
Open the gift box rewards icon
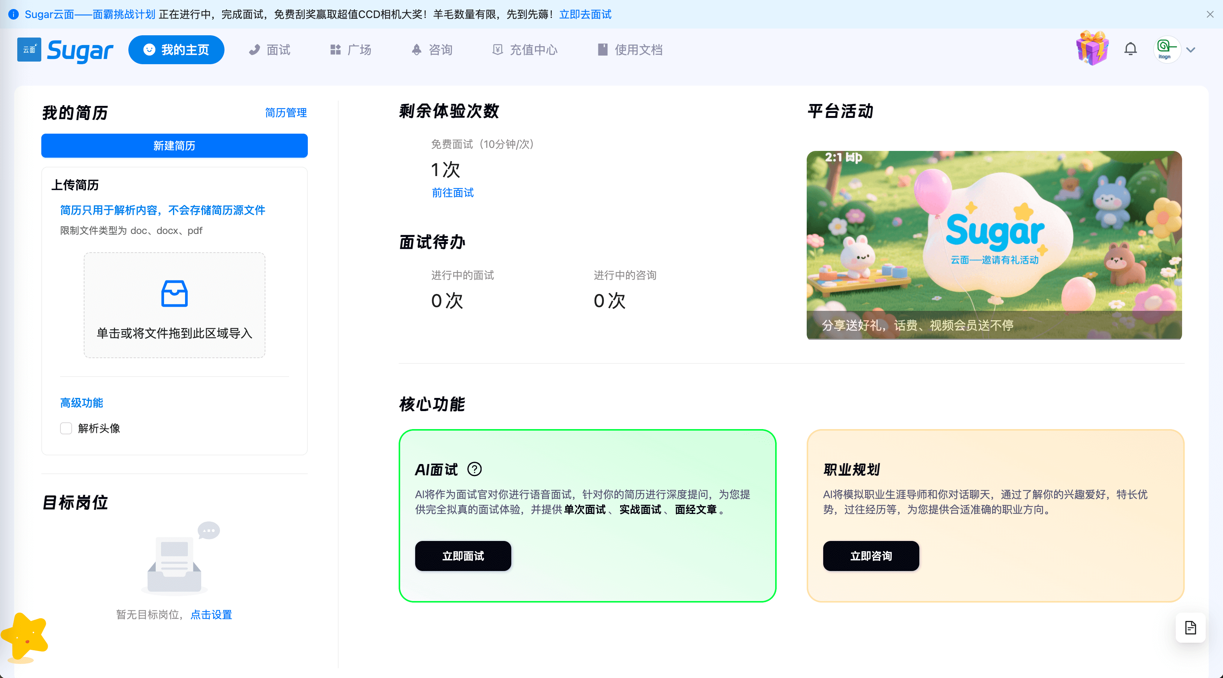coord(1092,48)
